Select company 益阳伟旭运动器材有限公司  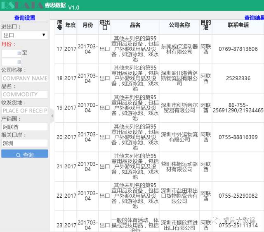point(179,167)
